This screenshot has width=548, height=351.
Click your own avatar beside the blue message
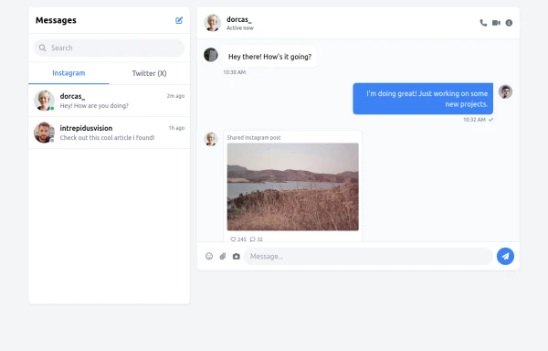(x=505, y=91)
